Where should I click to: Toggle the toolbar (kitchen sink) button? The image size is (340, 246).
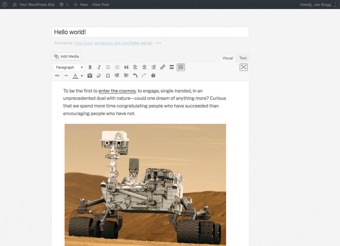pos(181,67)
